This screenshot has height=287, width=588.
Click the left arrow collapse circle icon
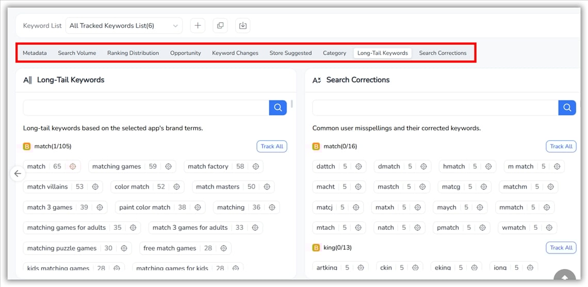click(x=18, y=174)
